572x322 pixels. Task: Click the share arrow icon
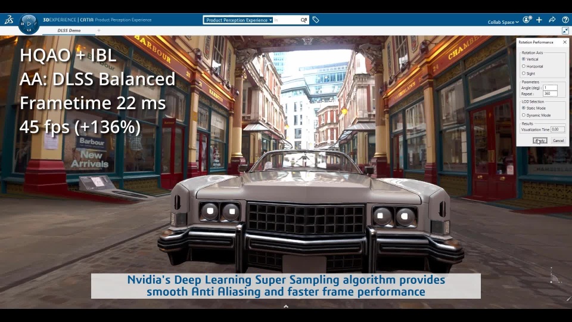552,20
